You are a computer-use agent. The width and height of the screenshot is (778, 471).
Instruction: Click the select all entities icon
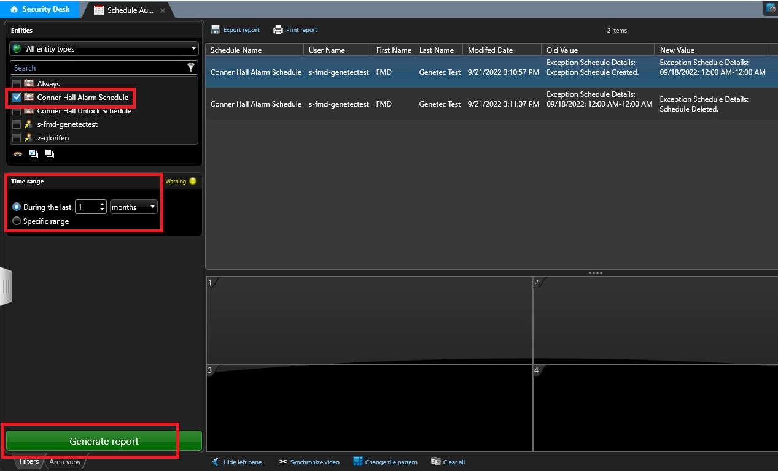(34, 154)
